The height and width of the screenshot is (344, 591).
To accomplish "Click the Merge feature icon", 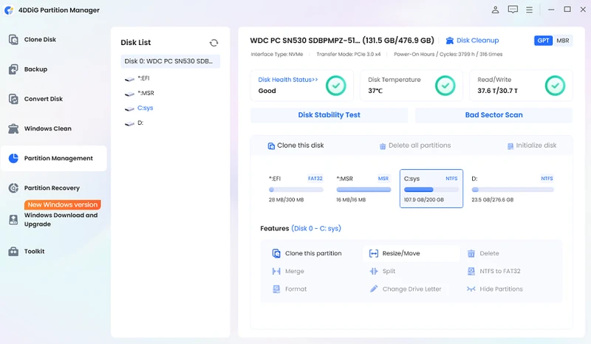I will (x=276, y=271).
